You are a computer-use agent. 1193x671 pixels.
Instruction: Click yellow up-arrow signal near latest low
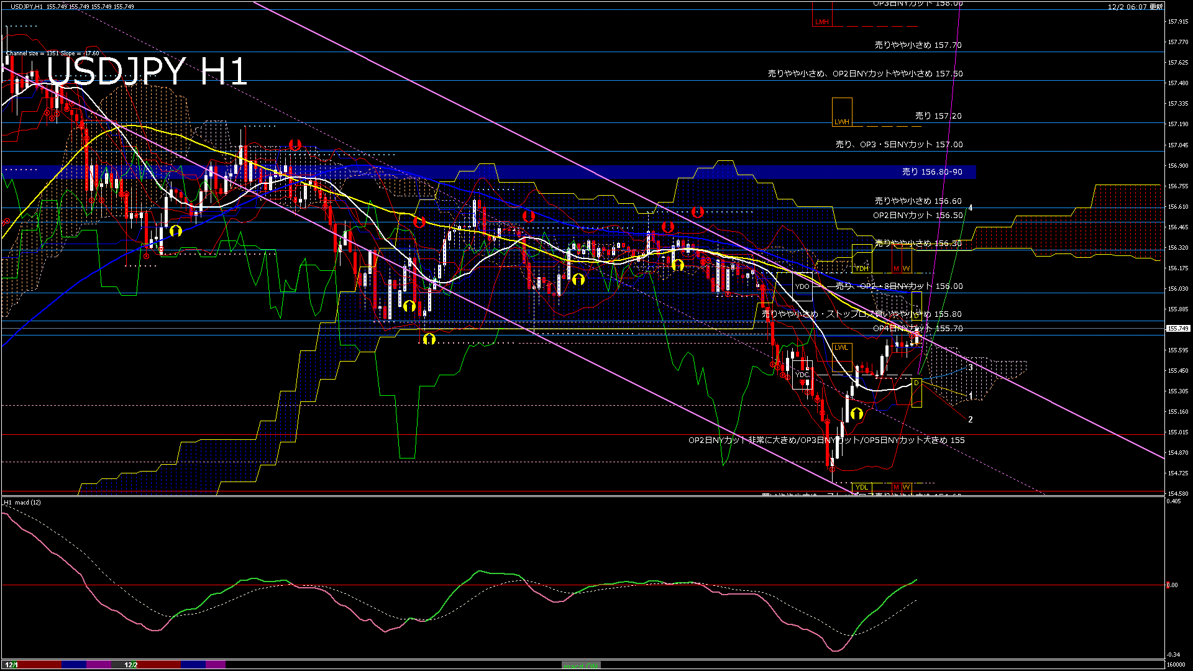click(x=857, y=413)
